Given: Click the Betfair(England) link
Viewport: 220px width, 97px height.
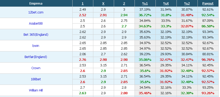Looking at the screenshot, I should click(x=36, y=57).
